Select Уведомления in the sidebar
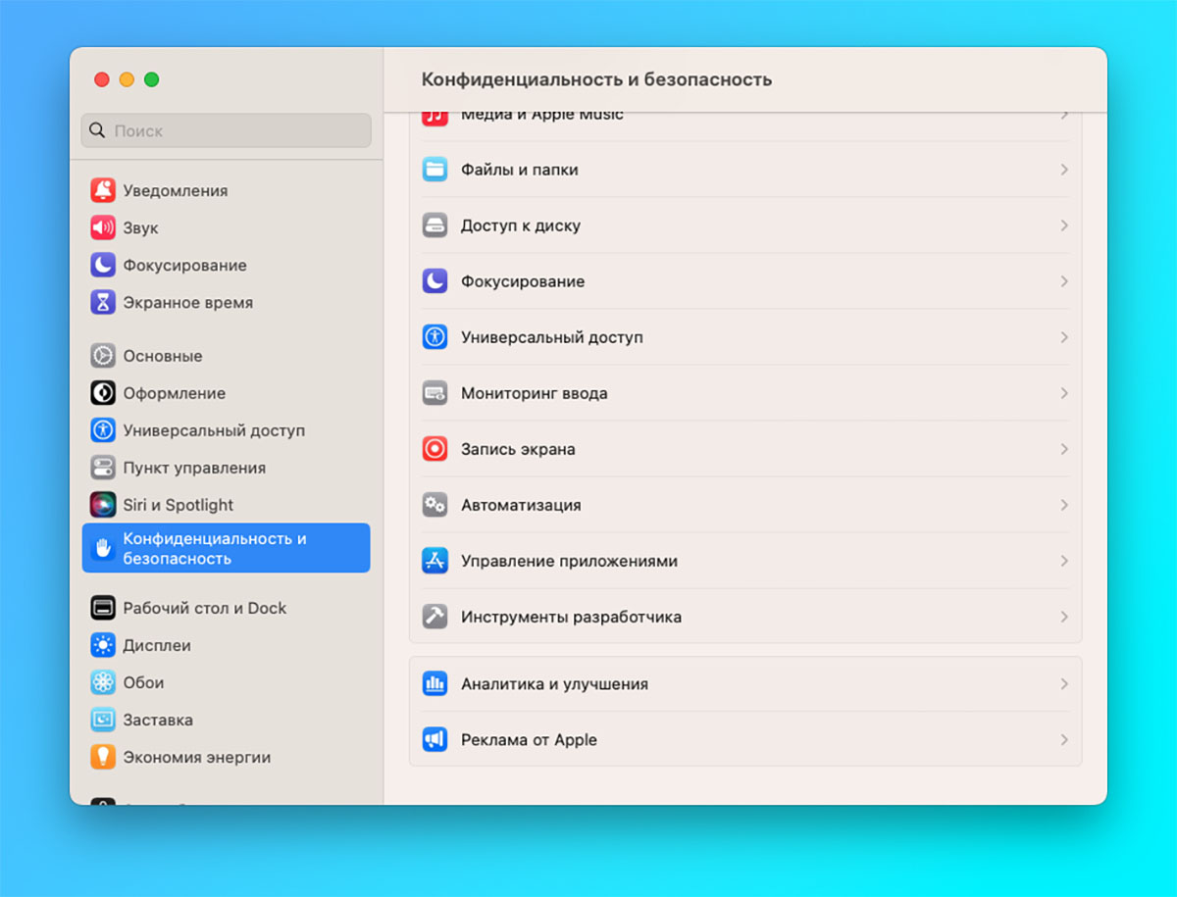The width and height of the screenshot is (1177, 897). click(x=175, y=190)
